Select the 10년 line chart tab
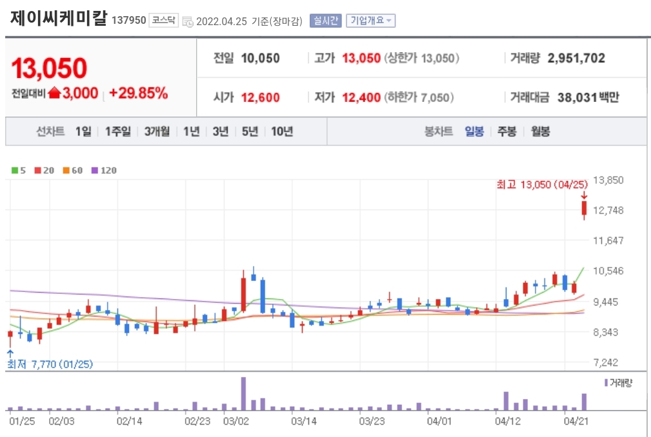 click(x=282, y=131)
